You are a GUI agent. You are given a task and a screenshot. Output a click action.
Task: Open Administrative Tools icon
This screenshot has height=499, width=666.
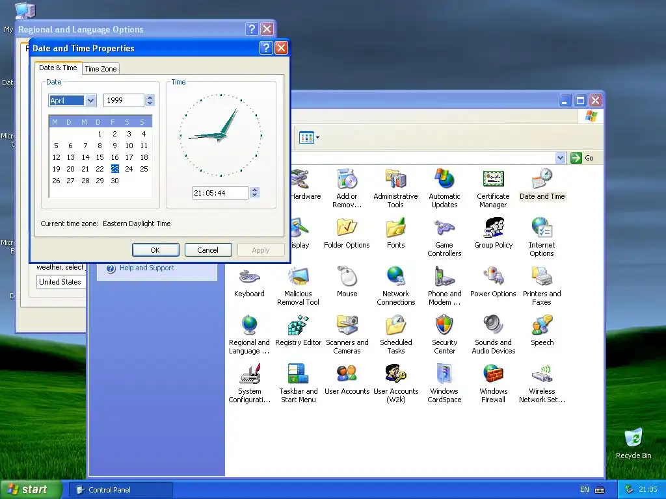[x=395, y=188]
